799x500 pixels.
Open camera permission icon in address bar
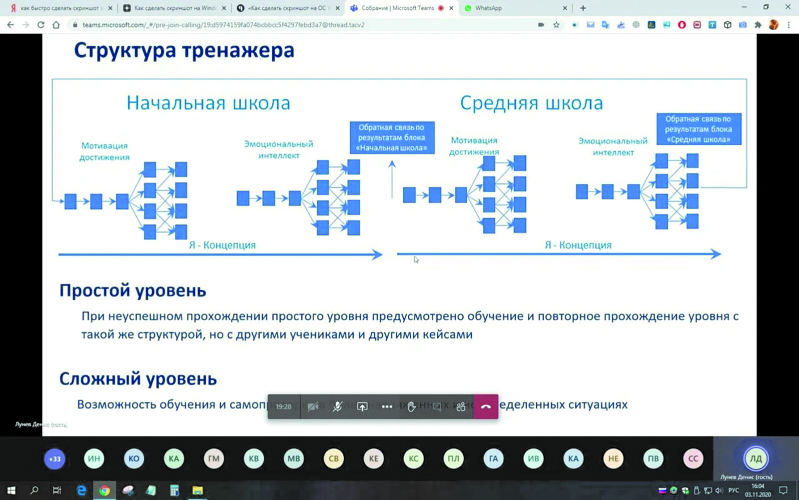point(541,24)
